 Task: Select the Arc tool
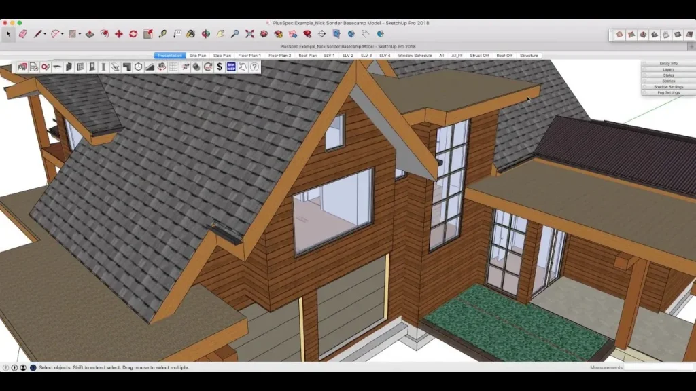point(55,34)
